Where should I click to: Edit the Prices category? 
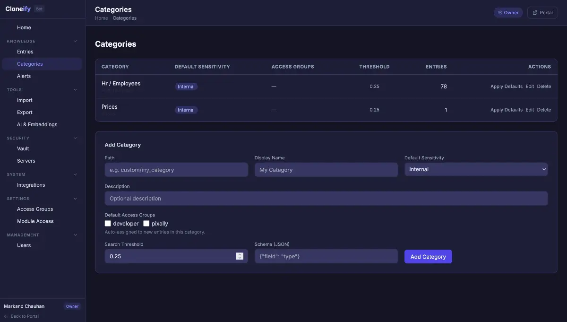[x=530, y=110]
